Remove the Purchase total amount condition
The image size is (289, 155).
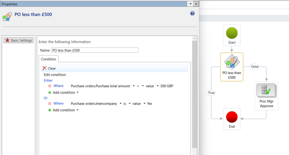50,86
